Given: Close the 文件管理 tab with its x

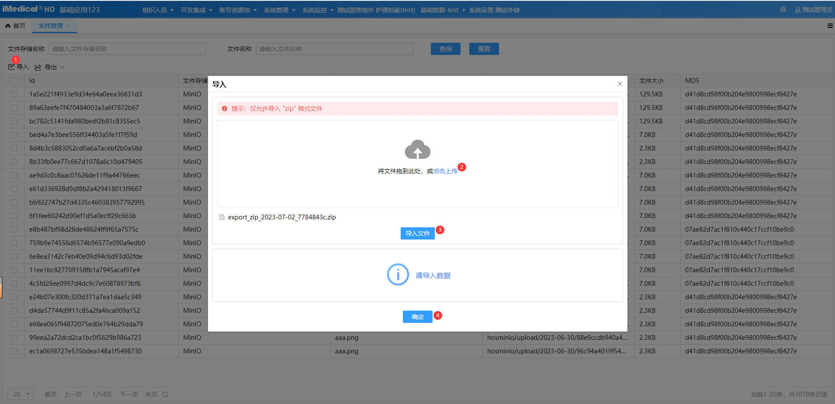Looking at the screenshot, I should tap(68, 26).
